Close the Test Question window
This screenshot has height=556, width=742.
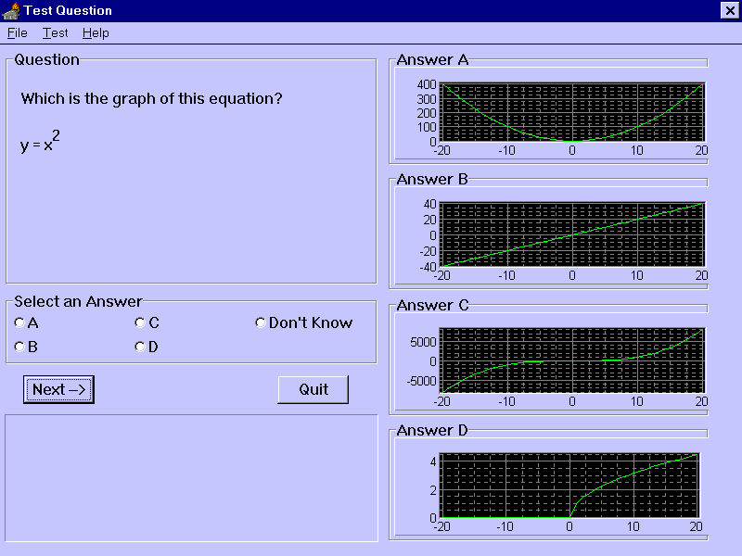pos(729,11)
